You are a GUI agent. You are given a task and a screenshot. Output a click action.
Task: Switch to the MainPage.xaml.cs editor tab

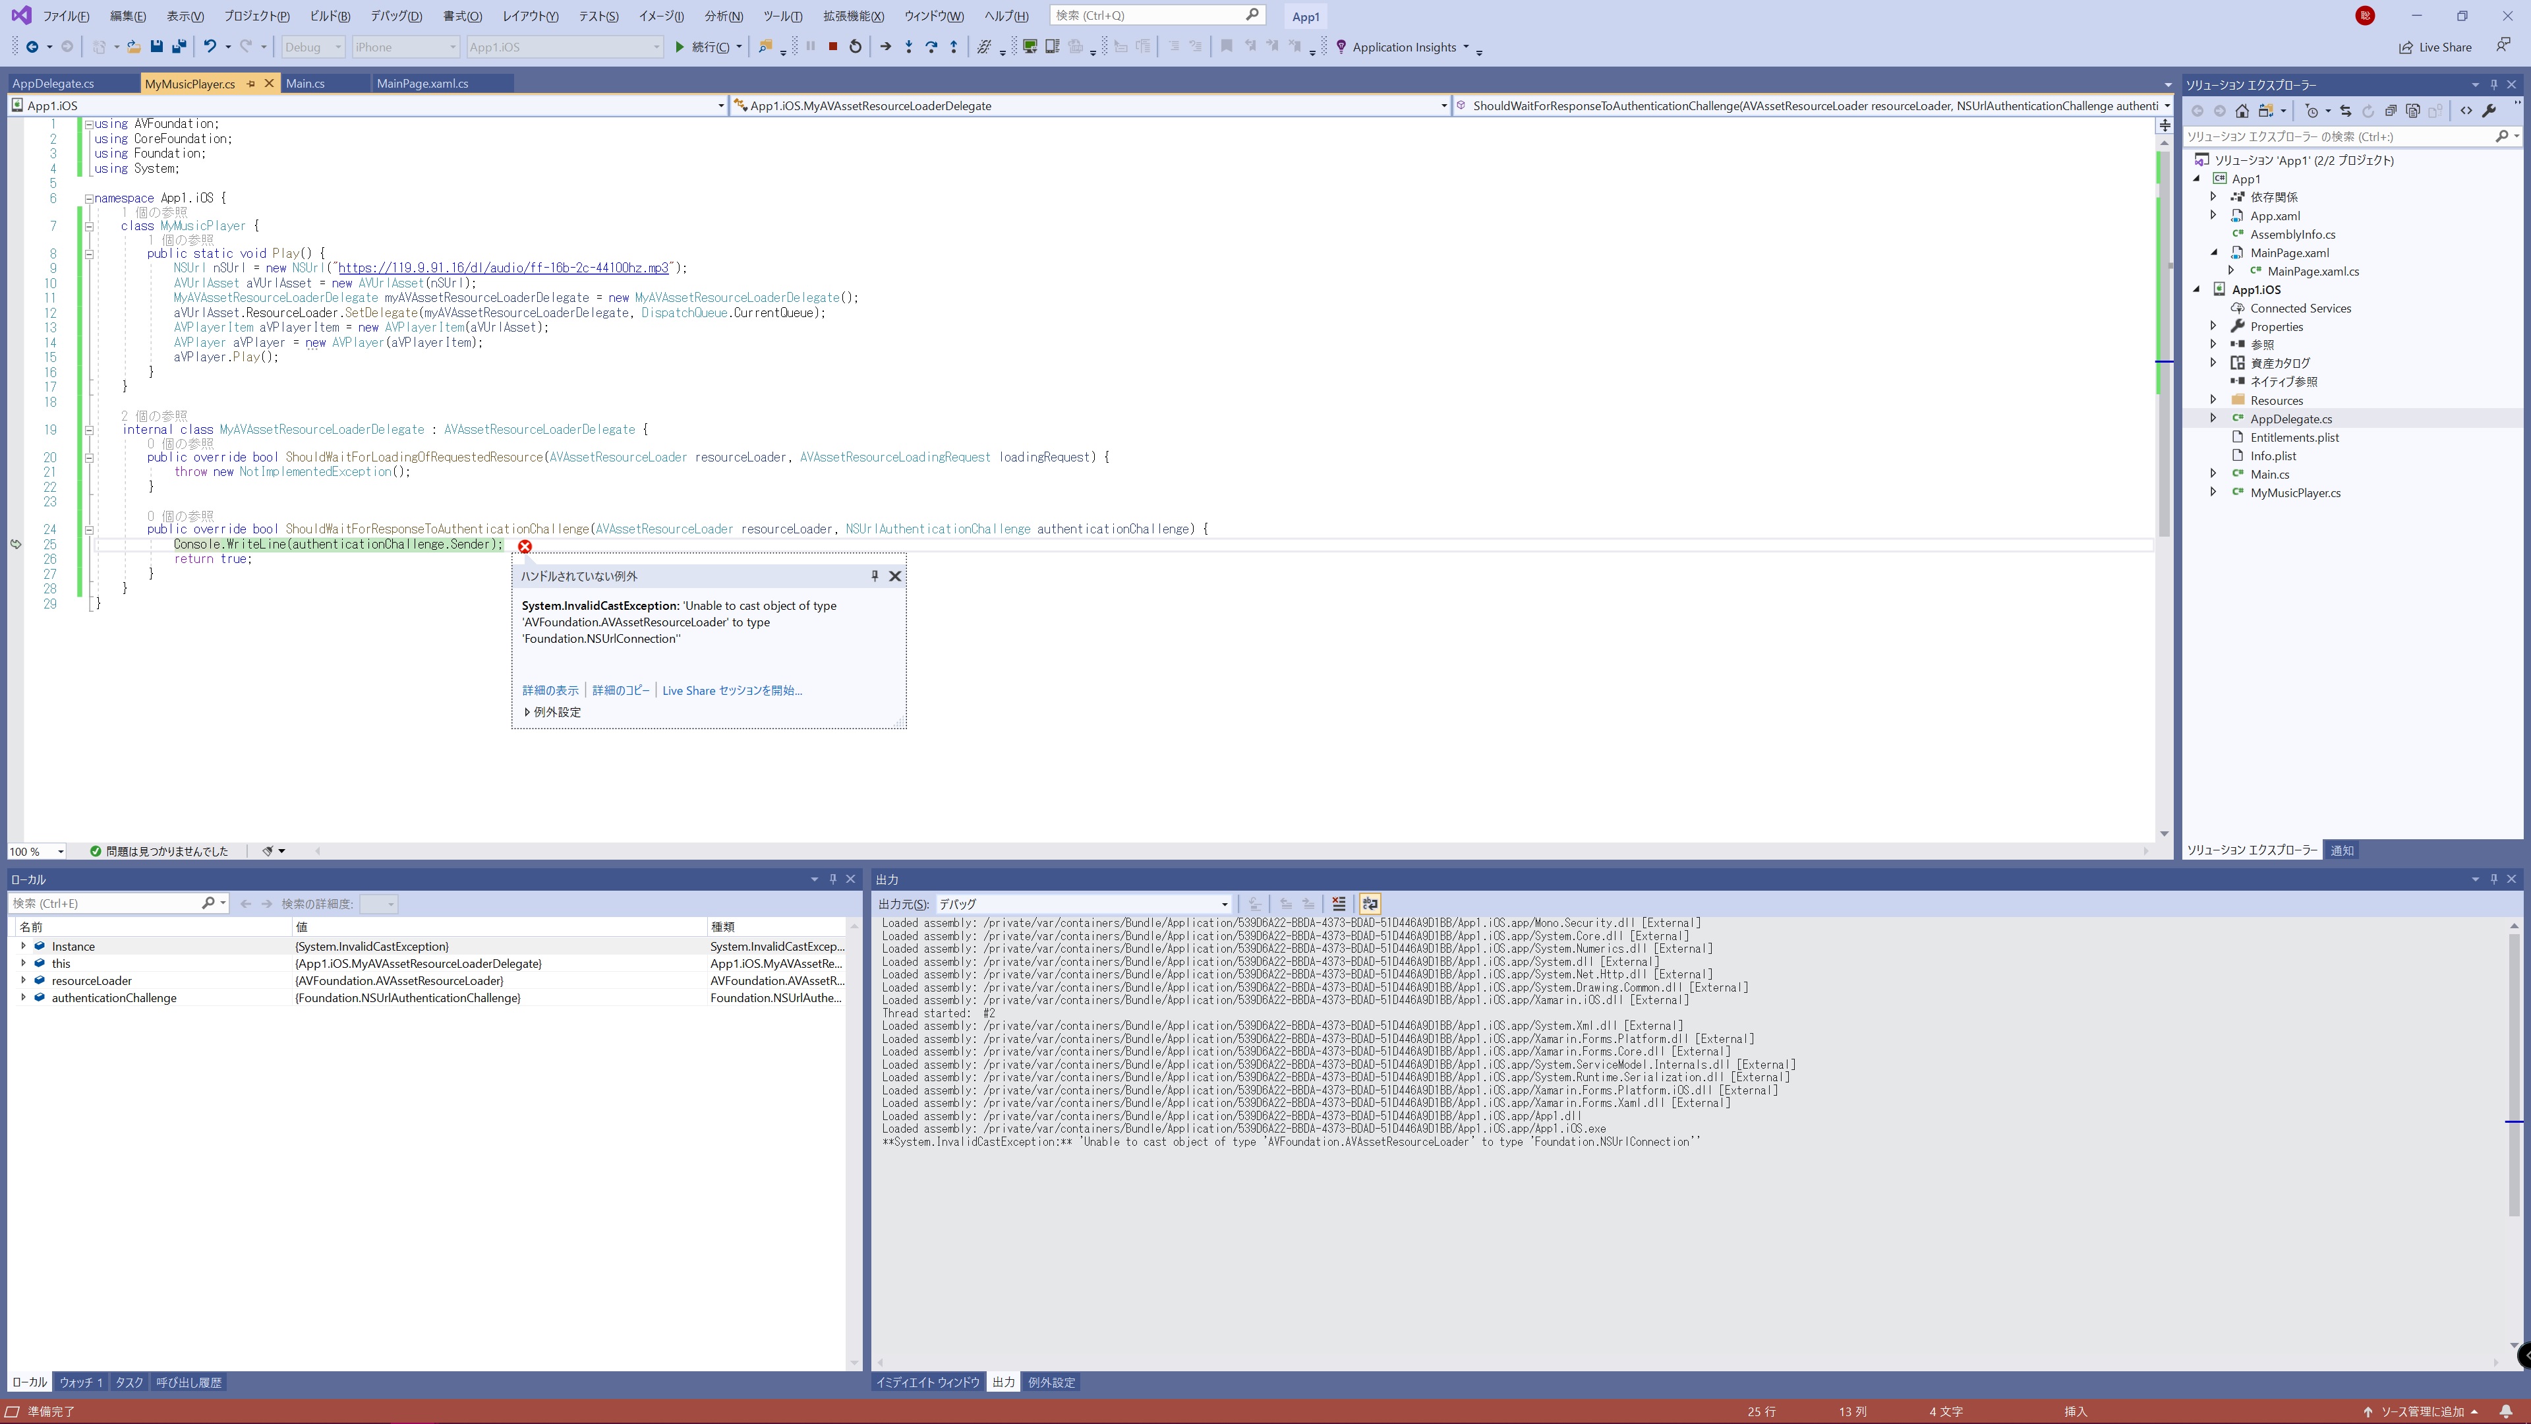(x=422, y=84)
